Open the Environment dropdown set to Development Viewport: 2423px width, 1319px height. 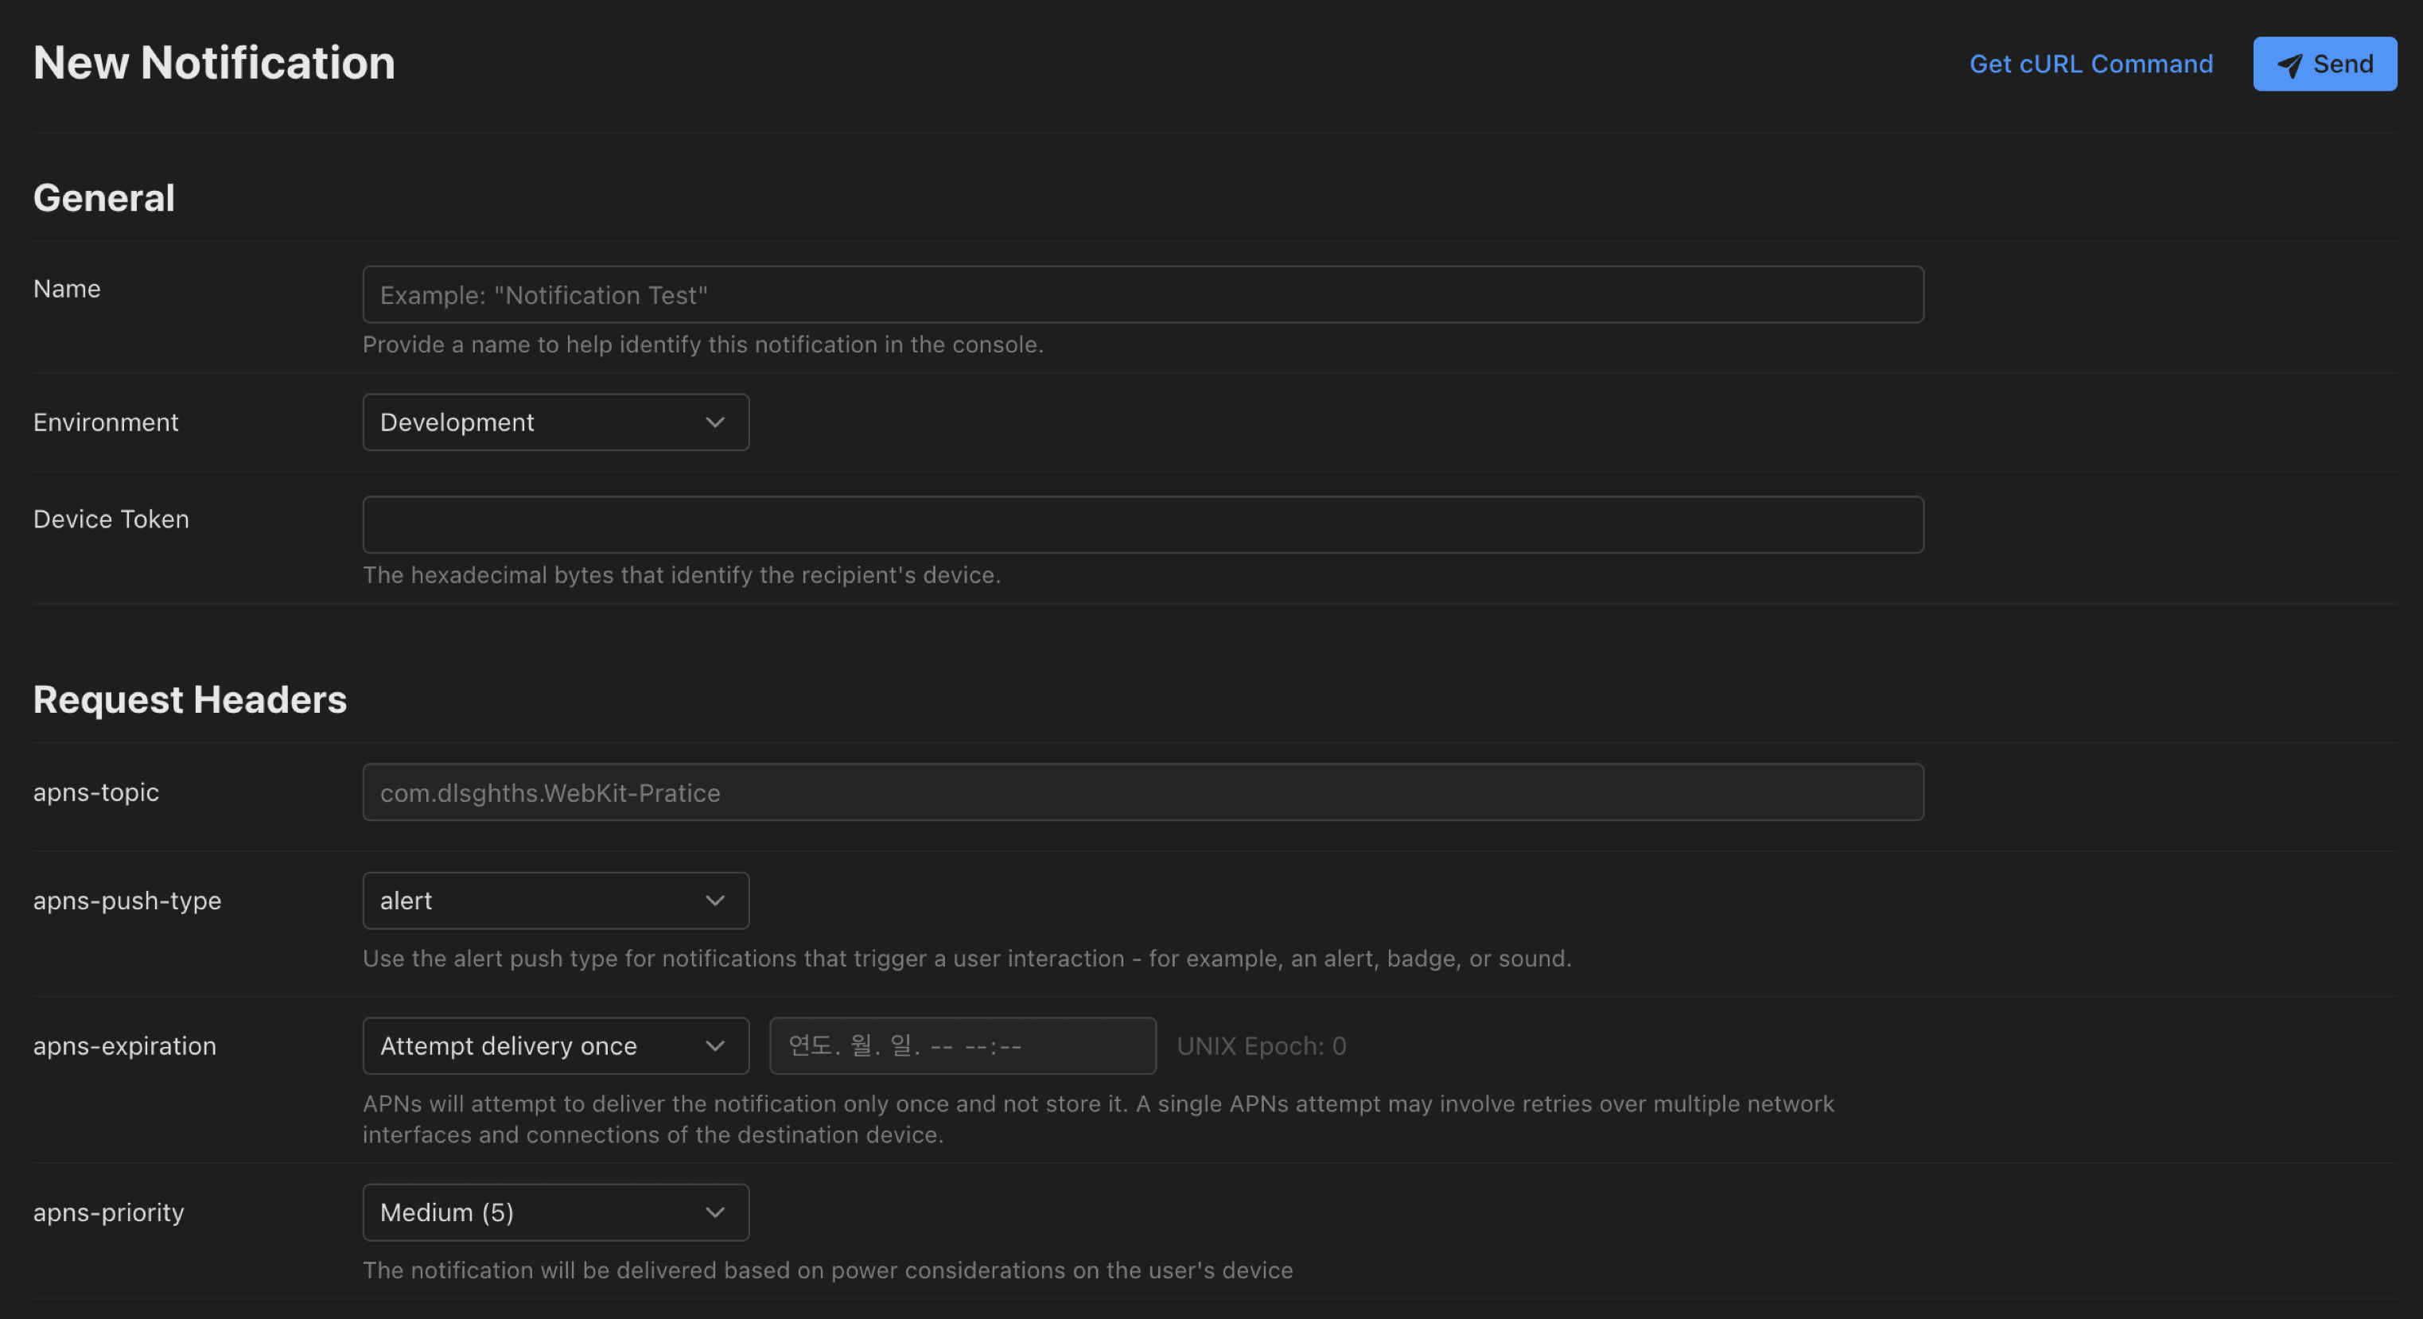(x=556, y=422)
